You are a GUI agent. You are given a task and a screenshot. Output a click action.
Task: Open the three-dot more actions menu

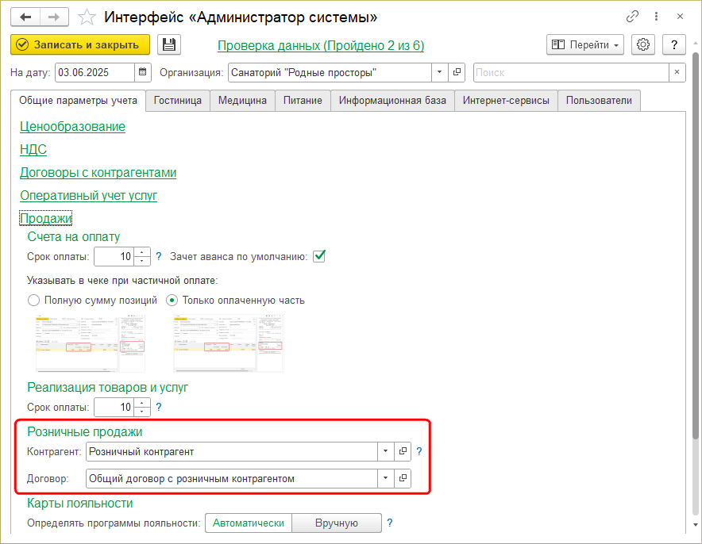[656, 17]
